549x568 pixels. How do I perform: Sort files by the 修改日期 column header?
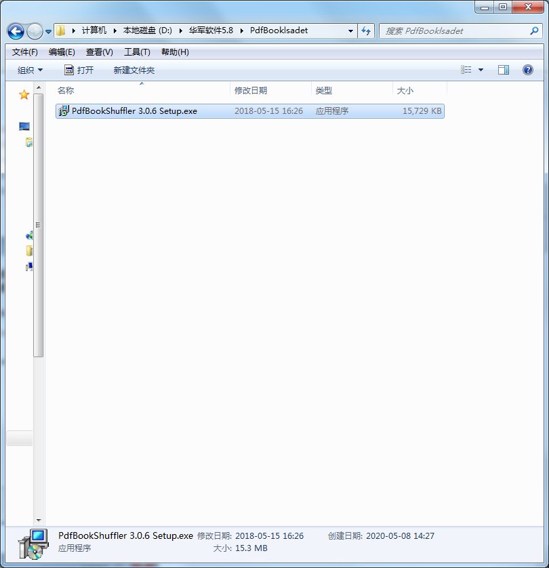[x=251, y=90]
